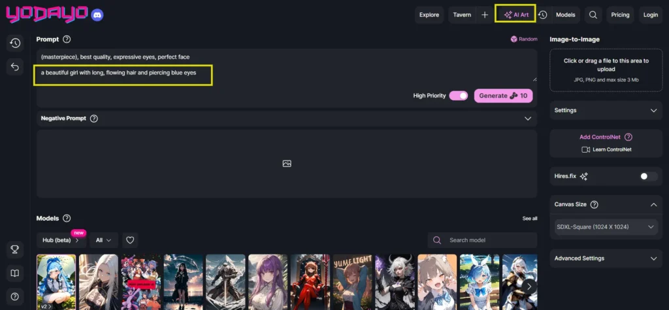The height and width of the screenshot is (310, 669).
Task: Click the help icon next to Prompt
Action: coord(67,39)
